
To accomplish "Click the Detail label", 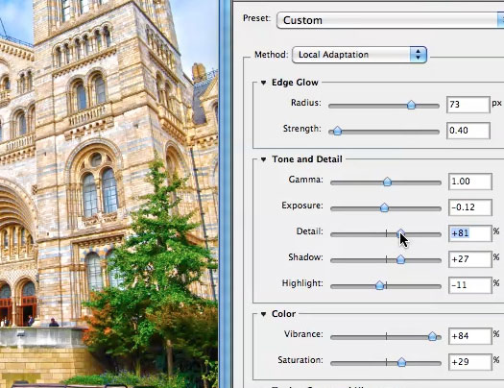I will 310,231.
